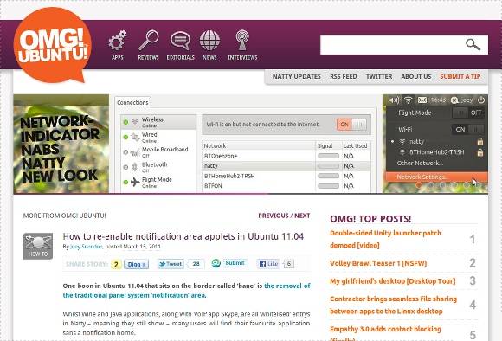Open 'the removal of the traditional panel' link
502x341 pixels.
[x=187, y=291]
